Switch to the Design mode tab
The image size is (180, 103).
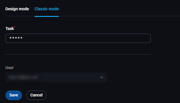17,9
